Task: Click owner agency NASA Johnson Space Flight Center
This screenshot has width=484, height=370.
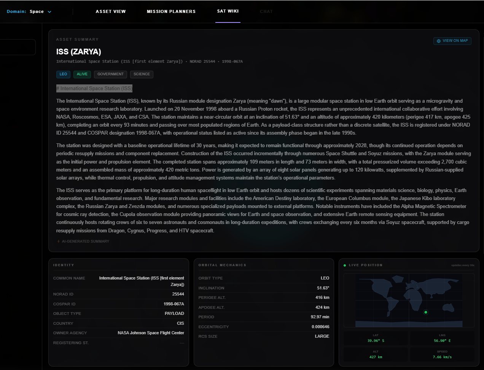Action: pyautogui.click(x=151, y=333)
